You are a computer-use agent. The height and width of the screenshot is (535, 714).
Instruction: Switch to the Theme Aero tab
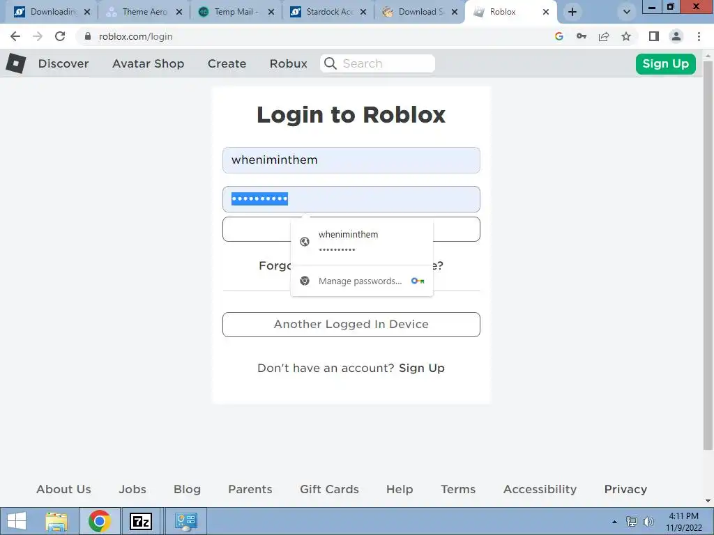pyautogui.click(x=144, y=12)
